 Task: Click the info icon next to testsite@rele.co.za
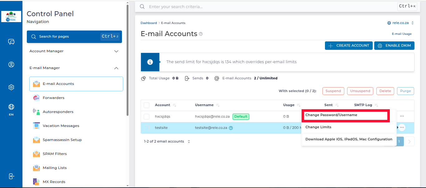click(231, 128)
